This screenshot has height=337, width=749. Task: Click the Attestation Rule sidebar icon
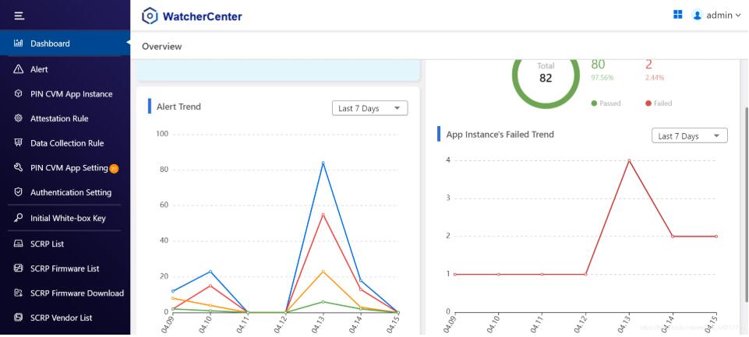[x=19, y=118]
